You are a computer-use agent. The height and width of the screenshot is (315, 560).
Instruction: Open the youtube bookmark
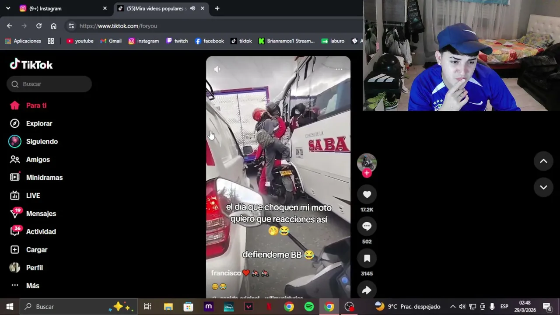tap(80, 41)
